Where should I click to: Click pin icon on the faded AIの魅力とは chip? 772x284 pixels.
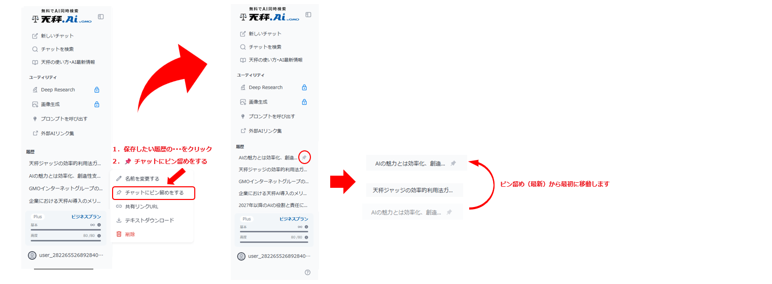(x=449, y=213)
